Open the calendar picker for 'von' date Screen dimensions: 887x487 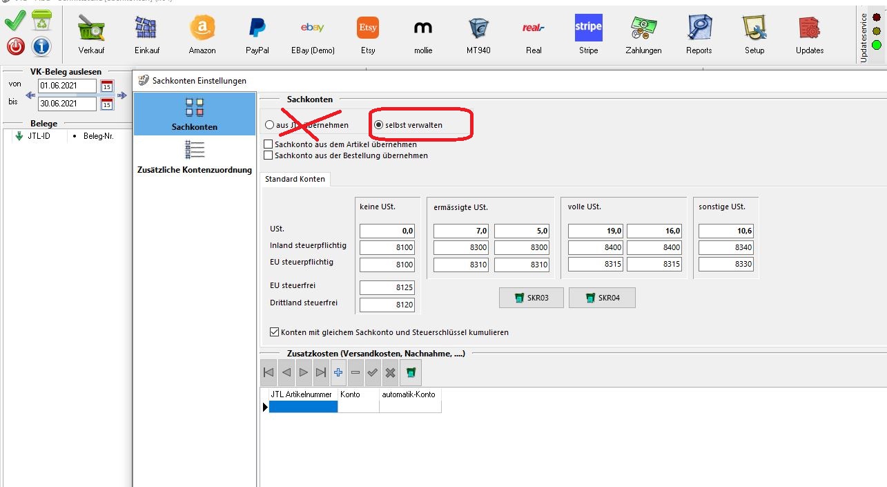[x=107, y=86]
